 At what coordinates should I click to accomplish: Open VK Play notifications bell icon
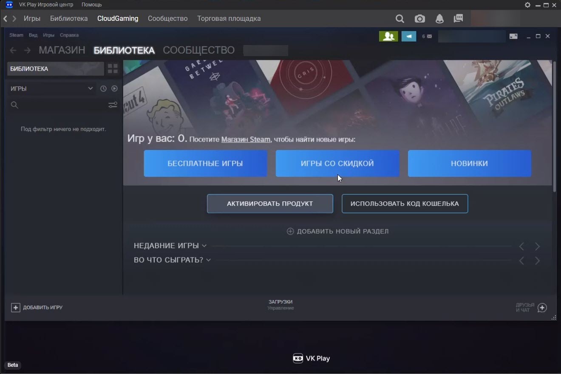(439, 19)
